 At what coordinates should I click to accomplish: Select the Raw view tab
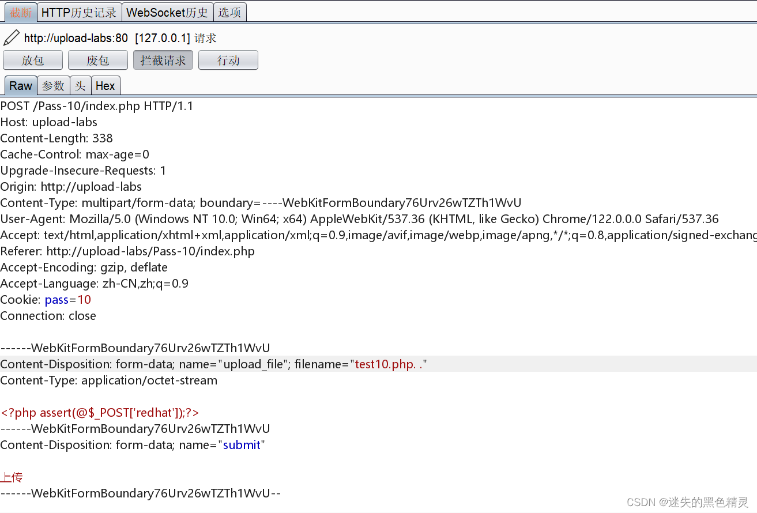(x=21, y=86)
